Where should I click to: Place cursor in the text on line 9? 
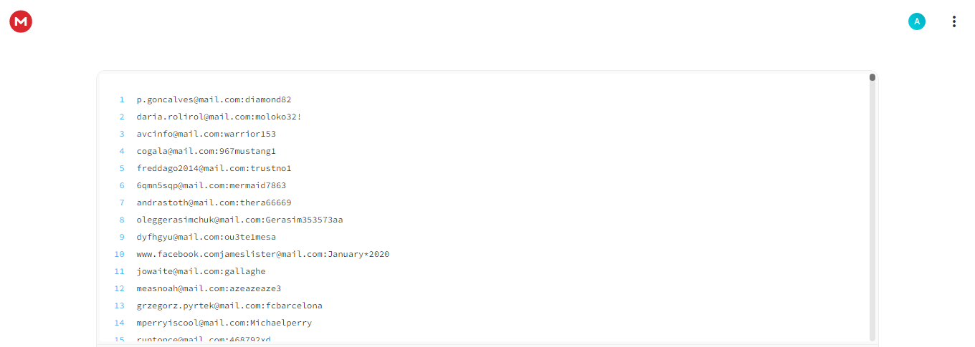206,237
